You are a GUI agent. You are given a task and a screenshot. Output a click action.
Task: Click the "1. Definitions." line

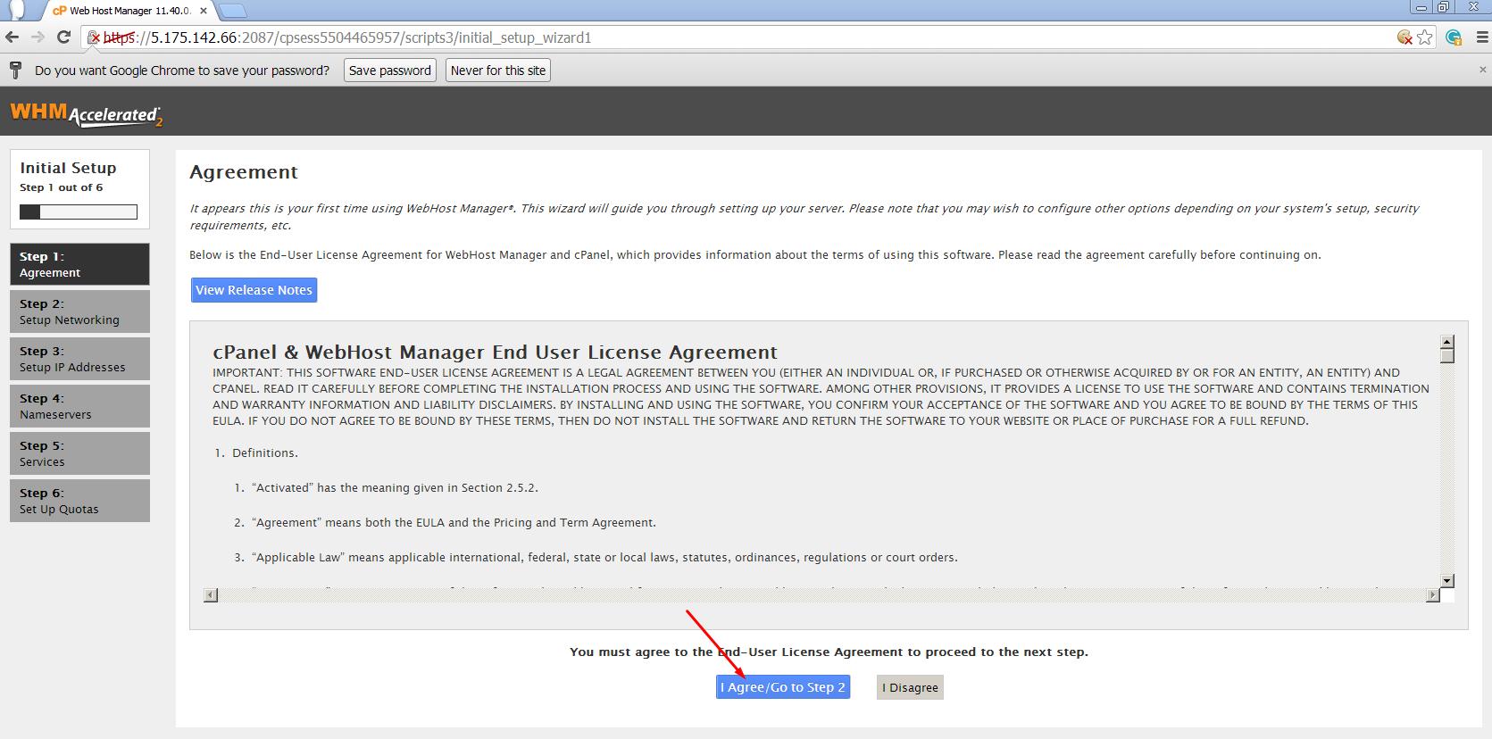(256, 453)
